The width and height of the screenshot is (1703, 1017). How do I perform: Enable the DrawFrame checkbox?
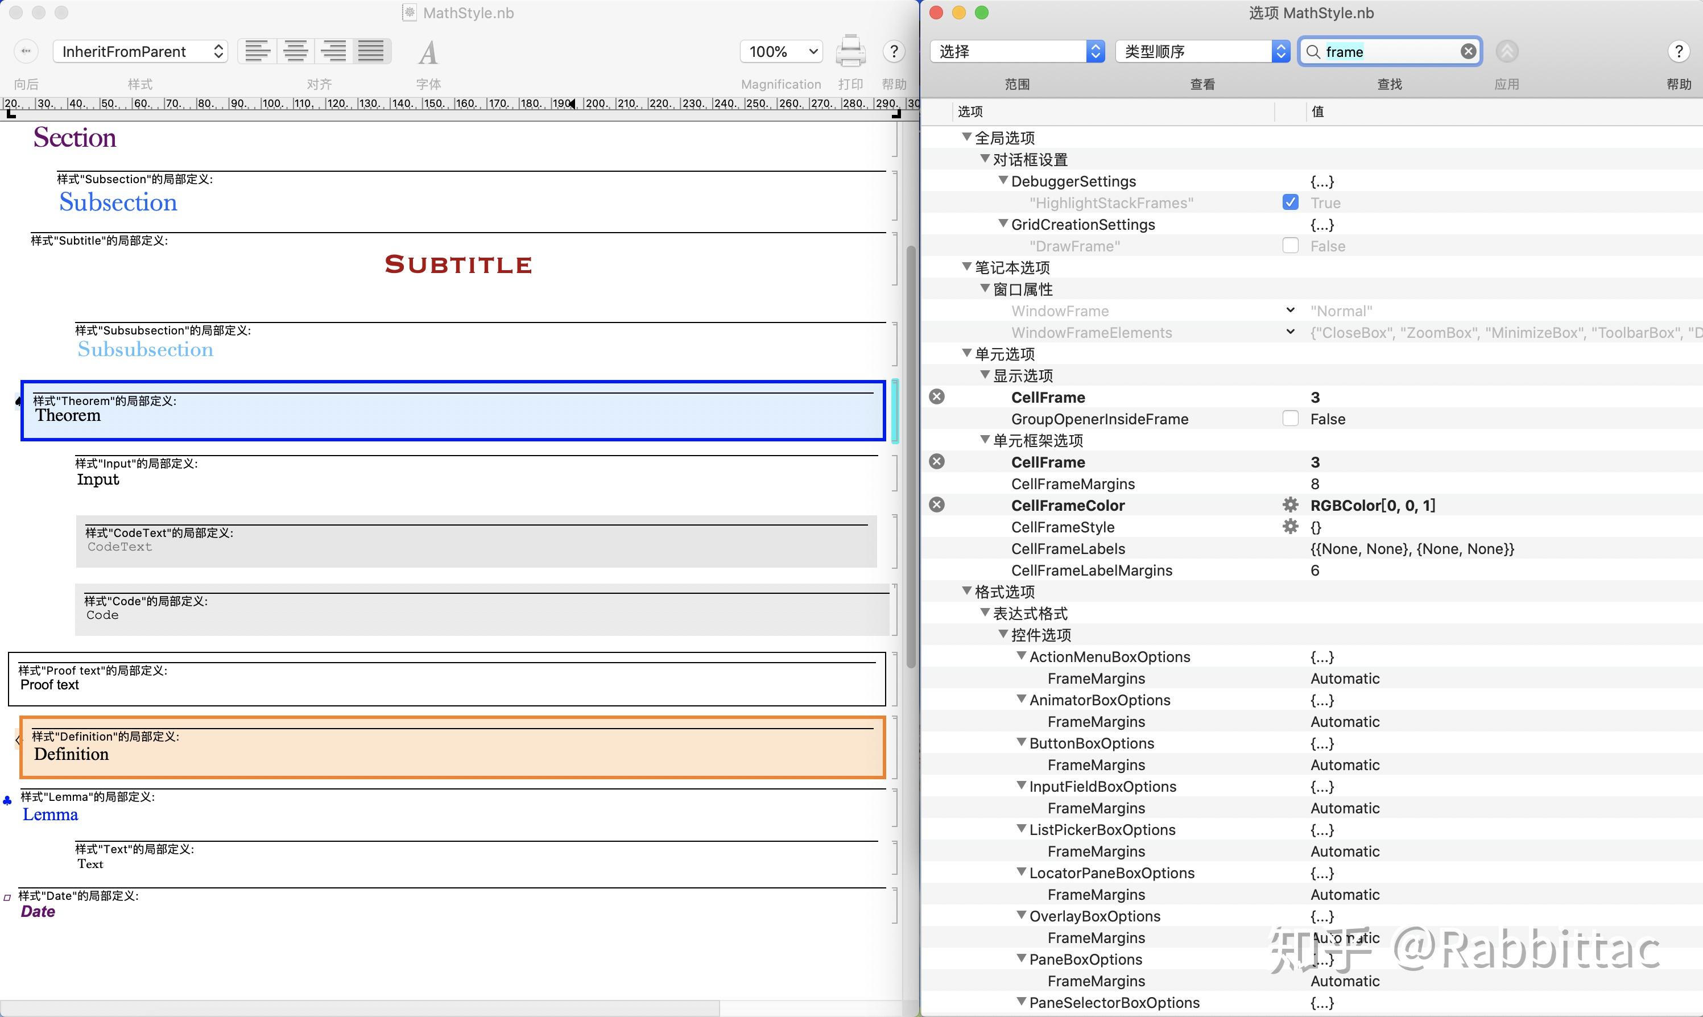[1289, 245]
